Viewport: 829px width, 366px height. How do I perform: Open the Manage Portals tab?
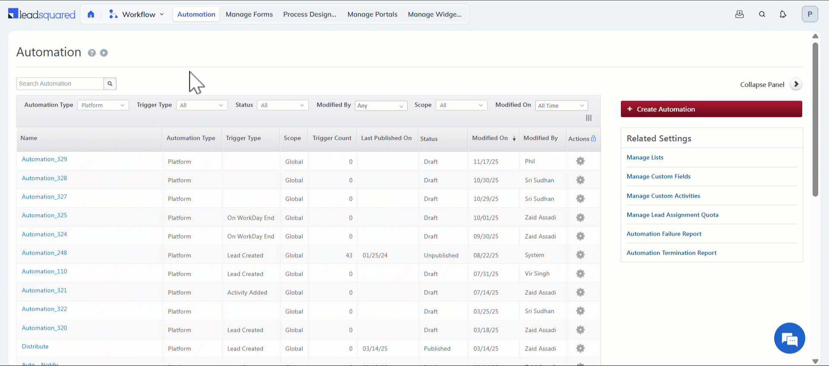click(372, 14)
